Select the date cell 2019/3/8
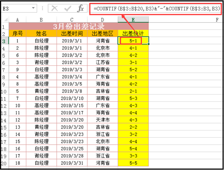This screenshot has height=170, width=224. coord(72,91)
